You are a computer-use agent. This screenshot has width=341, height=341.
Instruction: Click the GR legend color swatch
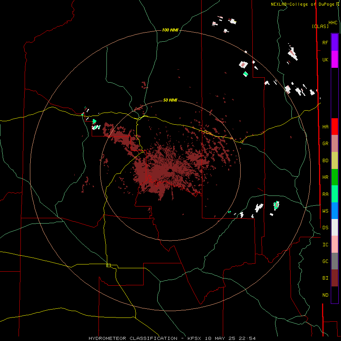pyautogui.click(x=335, y=144)
